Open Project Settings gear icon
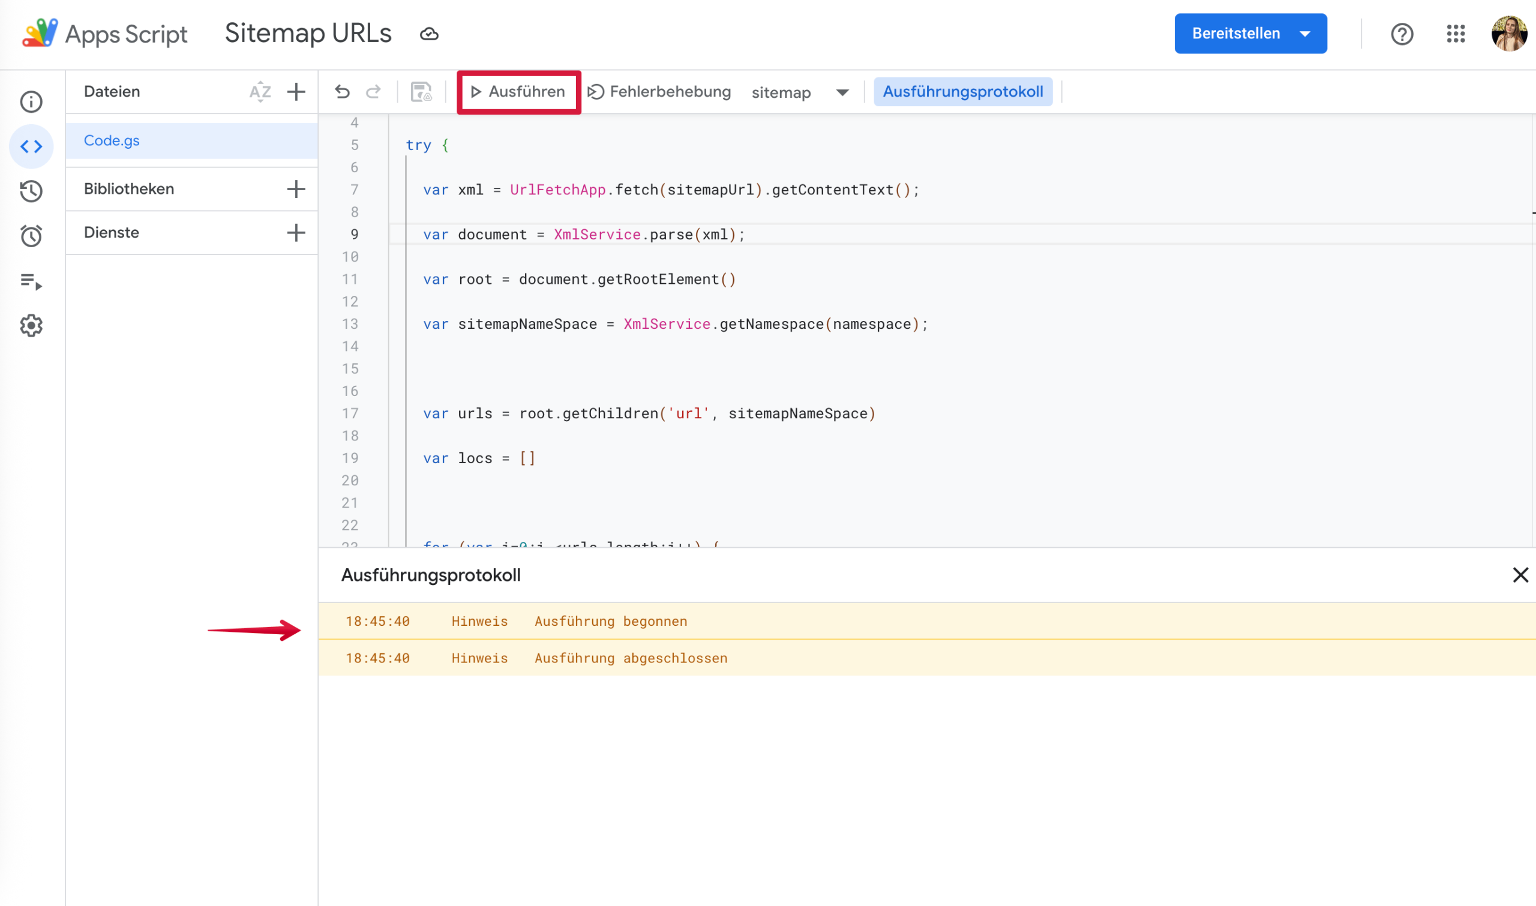Screen dimensions: 1536x906 (x=31, y=325)
